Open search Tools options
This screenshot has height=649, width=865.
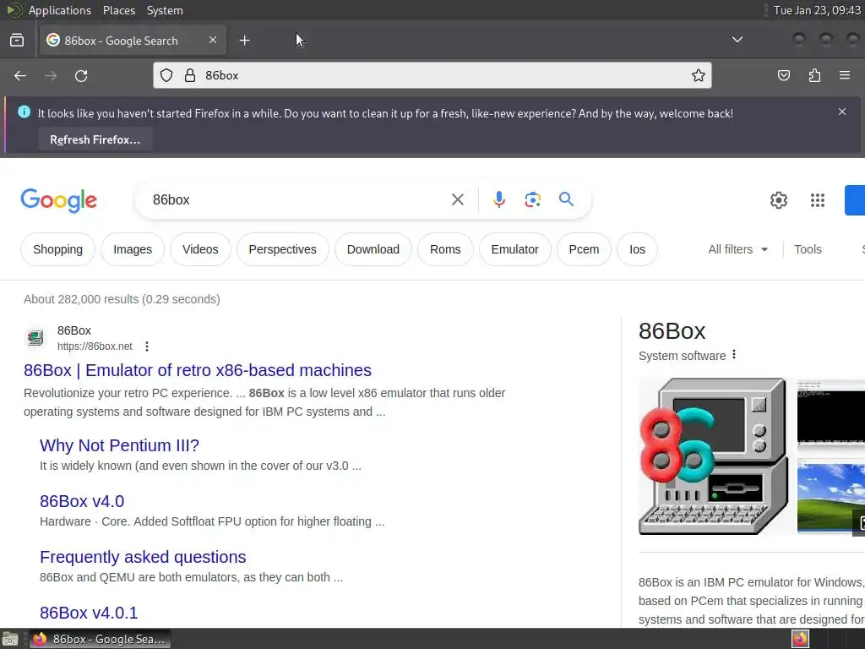pyautogui.click(x=808, y=249)
